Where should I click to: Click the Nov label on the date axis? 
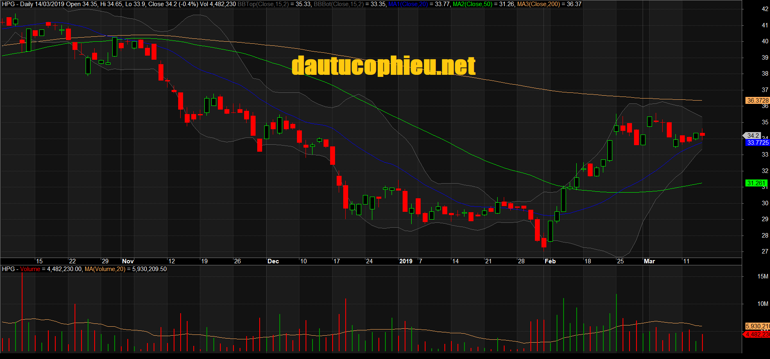(x=128, y=261)
